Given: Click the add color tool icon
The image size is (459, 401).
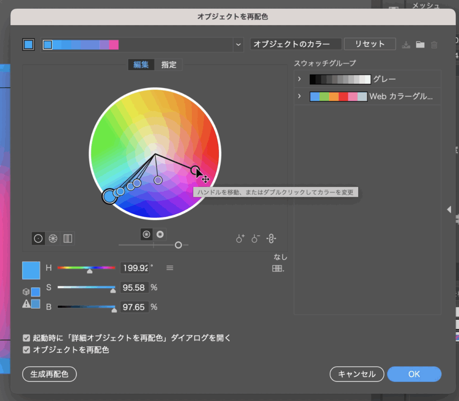Looking at the screenshot, I should (x=240, y=238).
